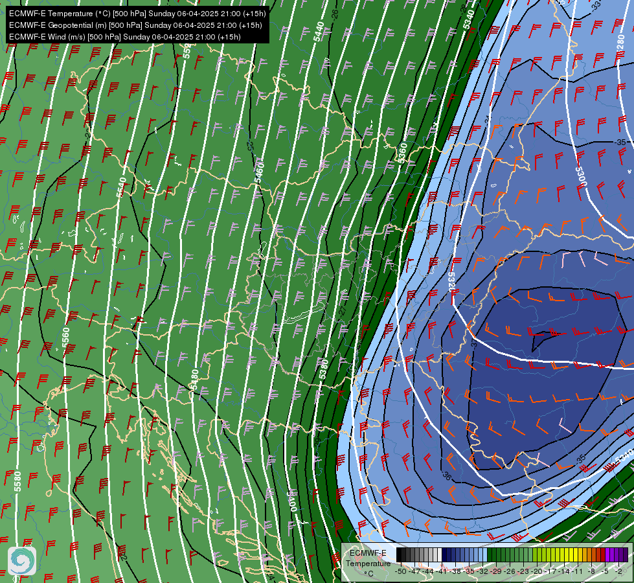Click the -27 isotherm label on map
Image resolution: width=634 pixels, height=583 pixels.
point(342,311)
